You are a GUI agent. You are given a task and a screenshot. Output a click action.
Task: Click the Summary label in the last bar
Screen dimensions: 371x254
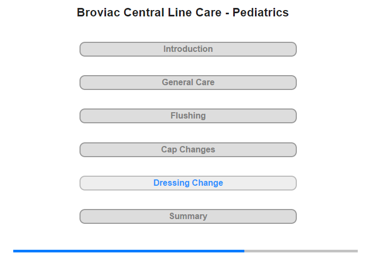[188, 216]
